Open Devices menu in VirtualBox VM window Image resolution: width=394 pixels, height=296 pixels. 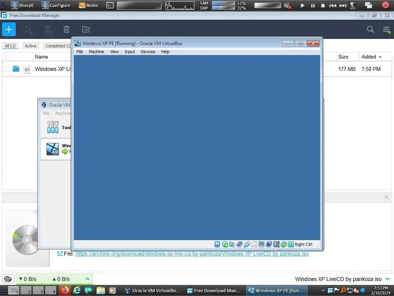point(148,52)
